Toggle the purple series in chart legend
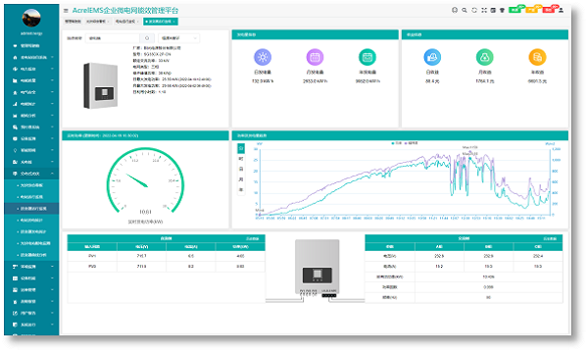 click(x=412, y=143)
